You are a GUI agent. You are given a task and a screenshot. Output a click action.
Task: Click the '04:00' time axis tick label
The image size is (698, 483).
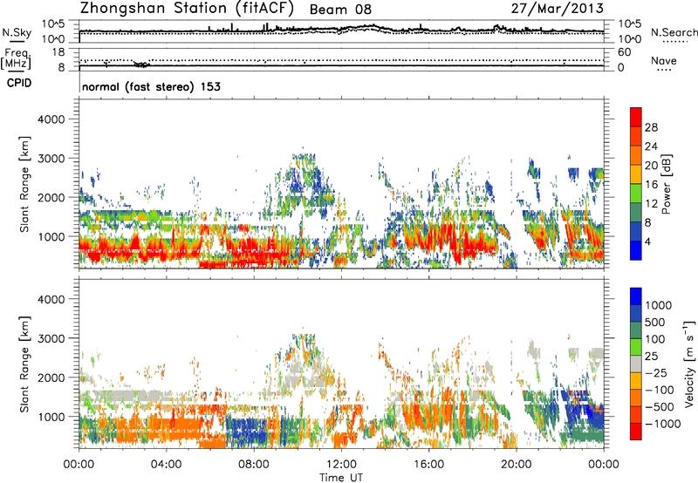(x=166, y=465)
